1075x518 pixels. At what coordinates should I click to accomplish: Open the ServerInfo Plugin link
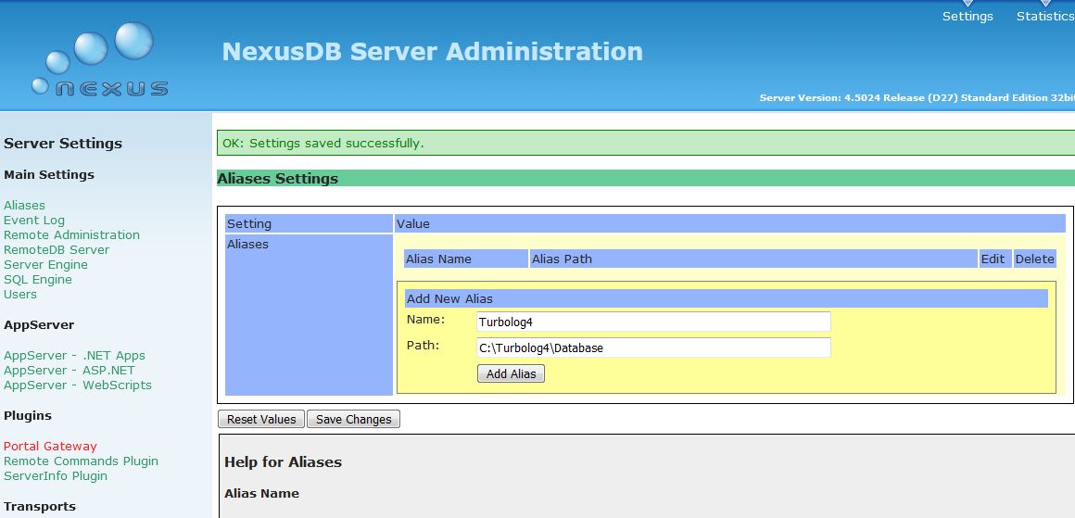(x=56, y=475)
